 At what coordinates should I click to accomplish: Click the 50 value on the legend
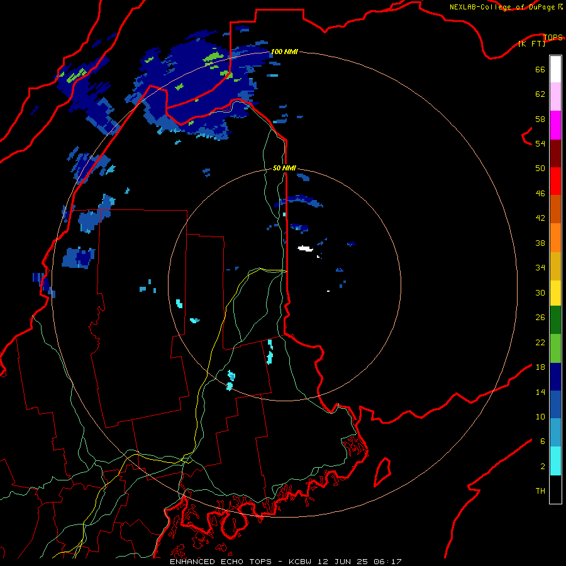click(540, 168)
